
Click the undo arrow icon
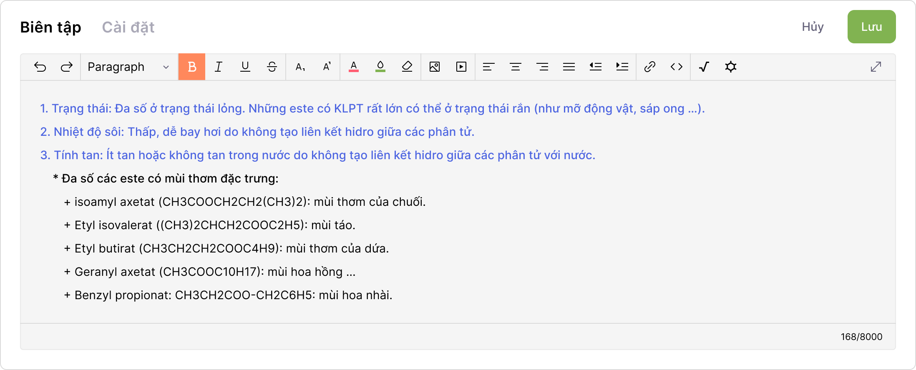pos(40,67)
